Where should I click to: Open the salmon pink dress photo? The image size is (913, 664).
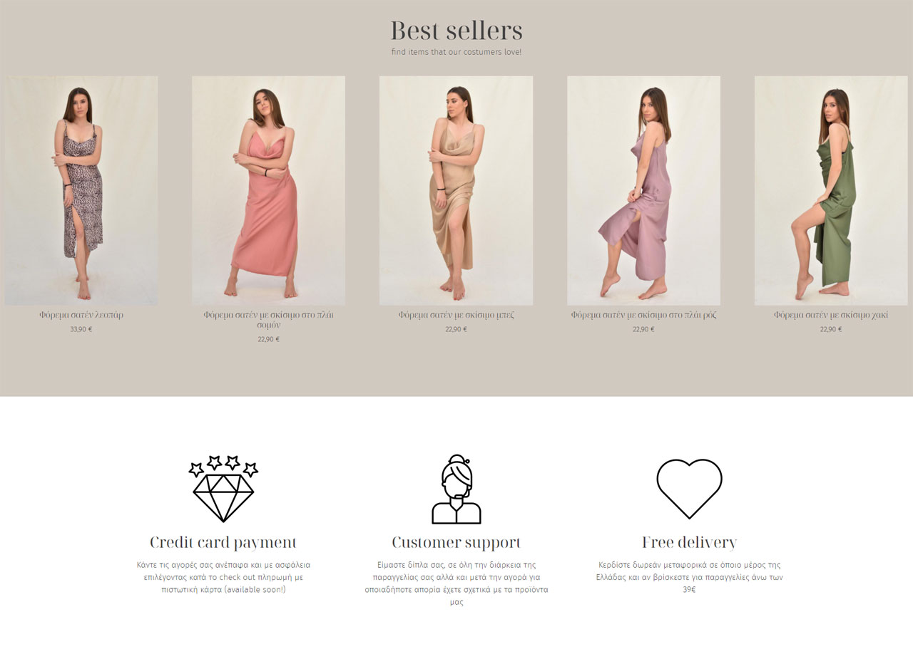click(x=268, y=191)
